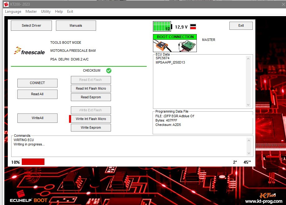Click the red writing progress bar
286x205 pixels.
tap(33, 162)
